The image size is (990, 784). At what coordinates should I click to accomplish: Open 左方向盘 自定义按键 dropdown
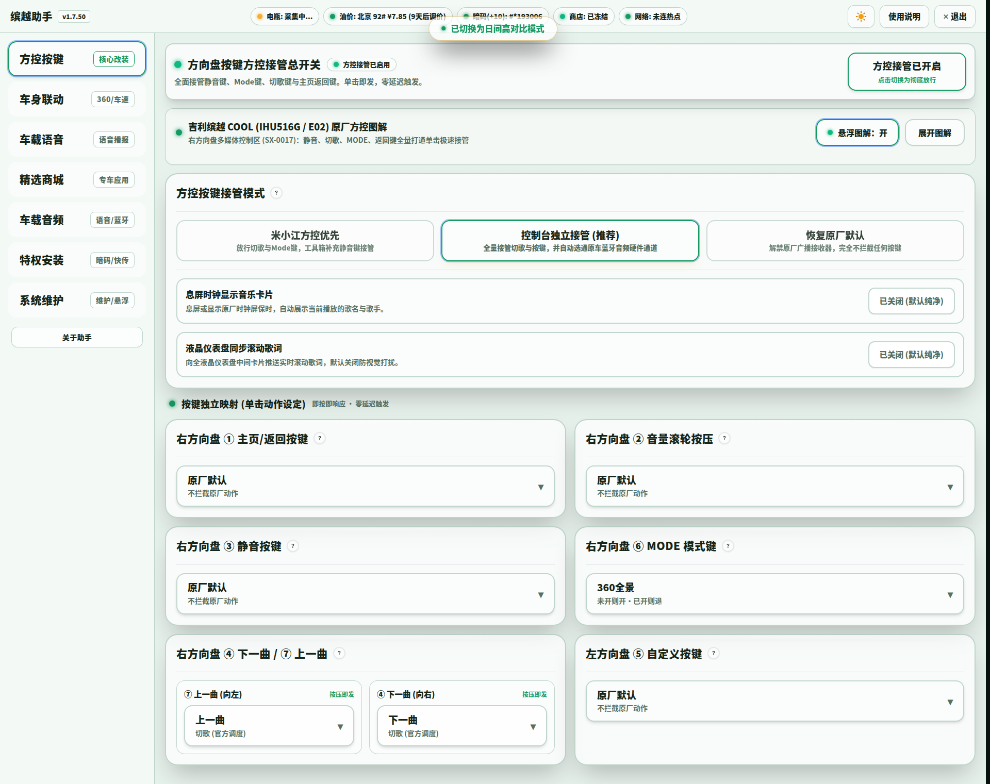tap(774, 701)
